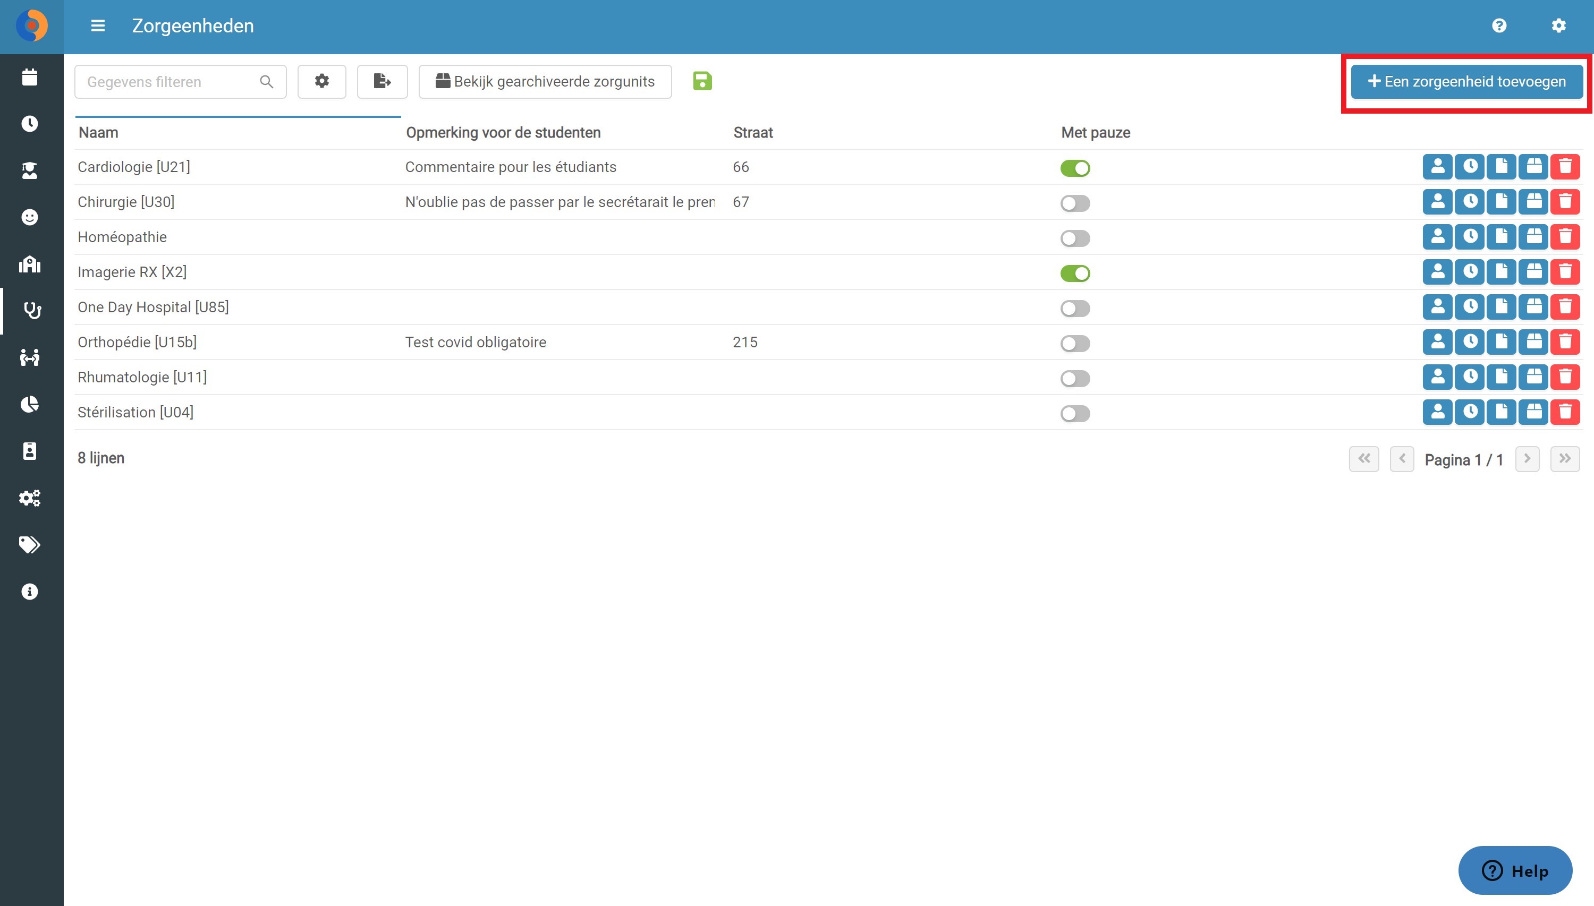This screenshot has width=1594, height=906.
Task: Archive the Rhumatologie [U11] unit
Action: click(x=1533, y=377)
